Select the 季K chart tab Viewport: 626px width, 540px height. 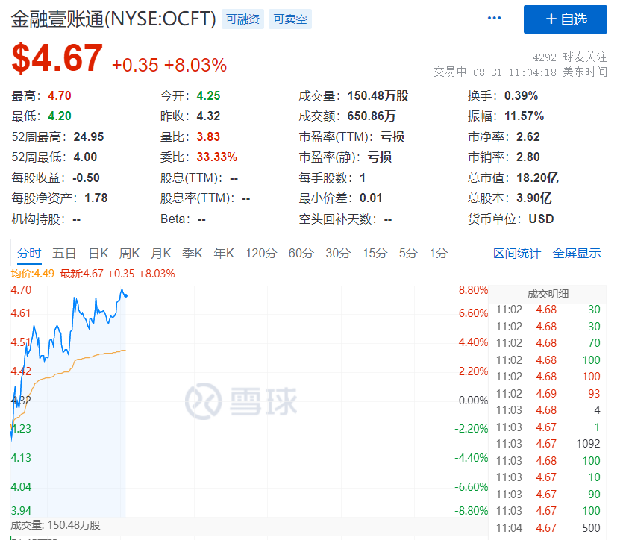193,254
